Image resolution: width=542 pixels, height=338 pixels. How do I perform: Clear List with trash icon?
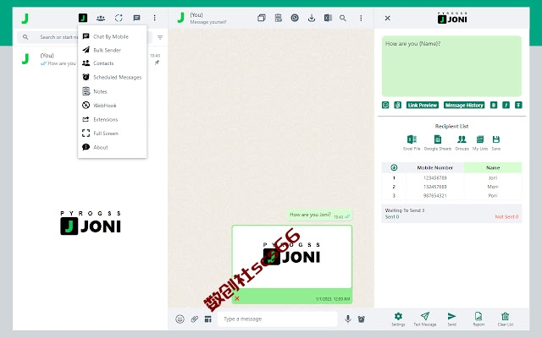[x=506, y=319]
